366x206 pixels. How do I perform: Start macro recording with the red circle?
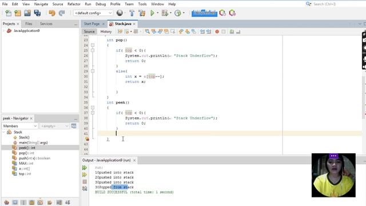coord(217,31)
